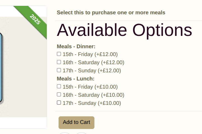The width and height of the screenshot is (202, 134).
Task: Click the '17th - Sunday (+£12.00)' label text
Action: point(92,71)
